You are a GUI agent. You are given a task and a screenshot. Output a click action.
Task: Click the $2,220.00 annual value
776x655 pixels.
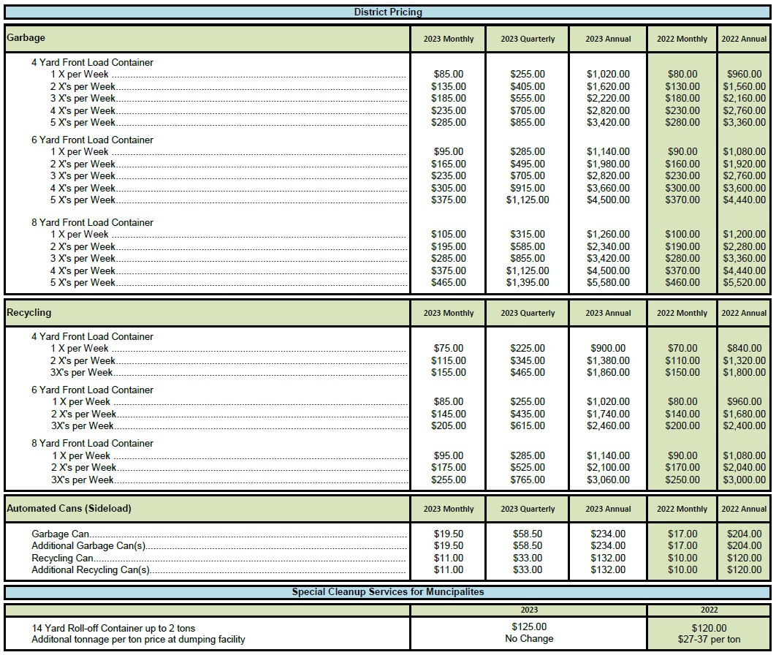click(x=608, y=98)
